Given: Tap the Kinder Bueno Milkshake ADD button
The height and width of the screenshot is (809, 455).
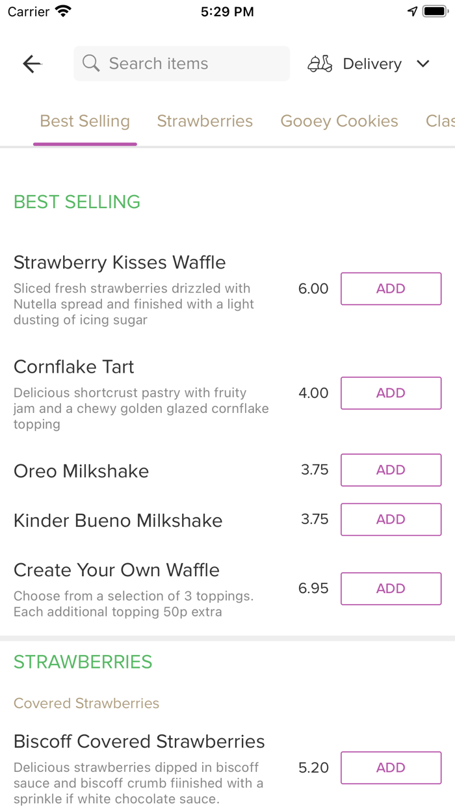Looking at the screenshot, I should point(391,519).
